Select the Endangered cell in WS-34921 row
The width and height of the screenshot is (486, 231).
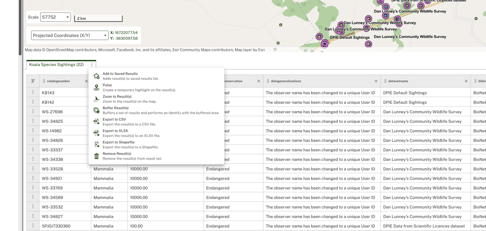pyautogui.click(x=233, y=178)
